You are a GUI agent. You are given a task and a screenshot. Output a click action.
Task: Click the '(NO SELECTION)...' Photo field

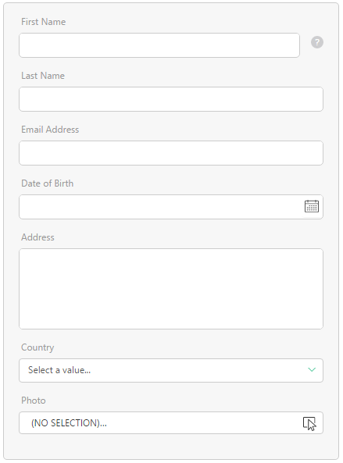point(171,423)
